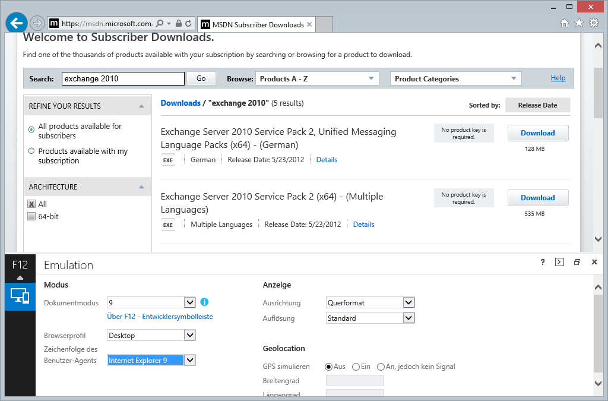Toggle the All architecture checkbox

pyautogui.click(x=31, y=204)
